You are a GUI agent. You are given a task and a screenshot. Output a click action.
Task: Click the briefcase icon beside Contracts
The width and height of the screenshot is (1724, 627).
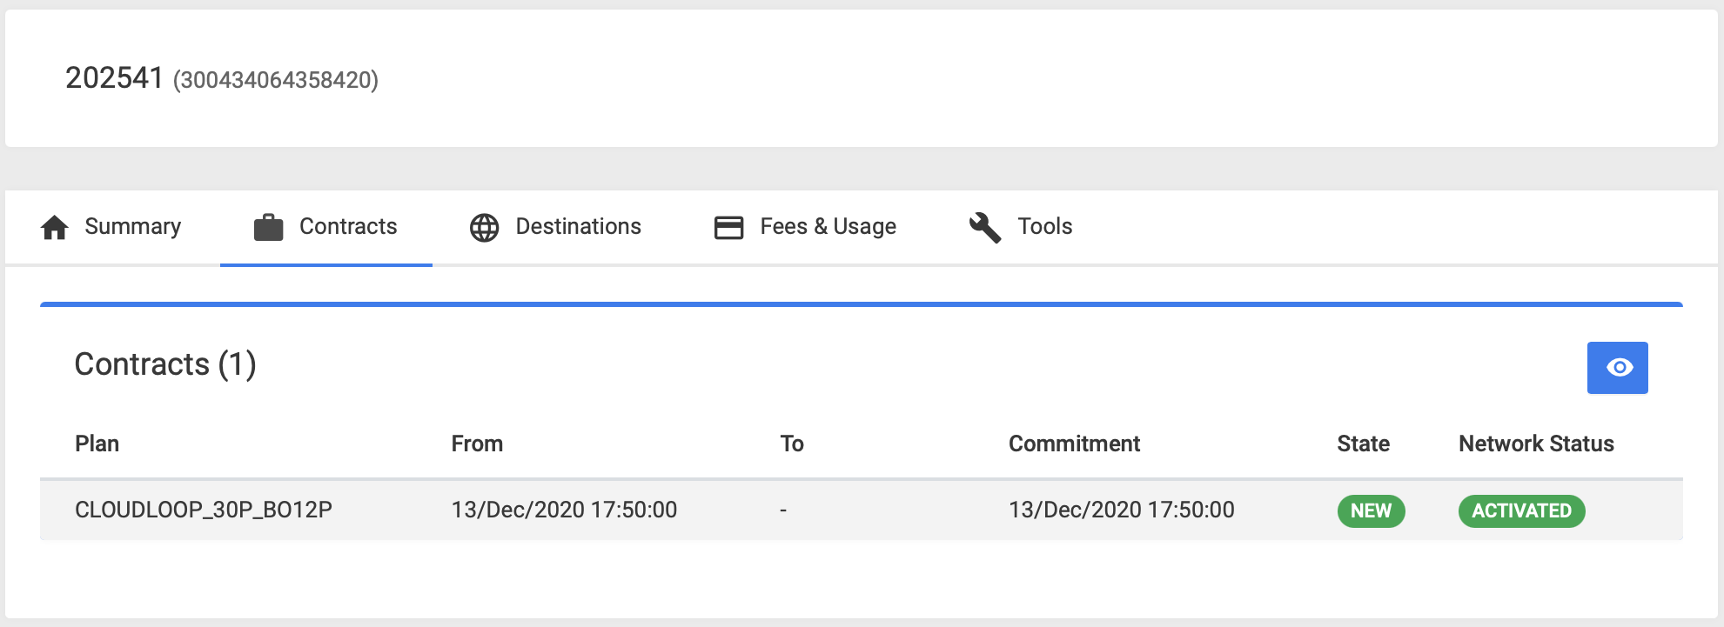[x=268, y=228]
